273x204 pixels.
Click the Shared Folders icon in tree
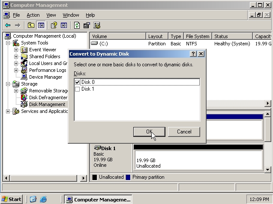(24, 56)
